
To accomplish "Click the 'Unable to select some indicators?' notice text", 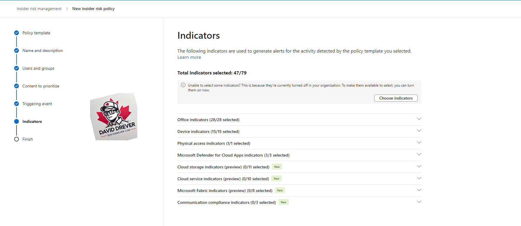I will pyautogui.click(x=301, y=88).
